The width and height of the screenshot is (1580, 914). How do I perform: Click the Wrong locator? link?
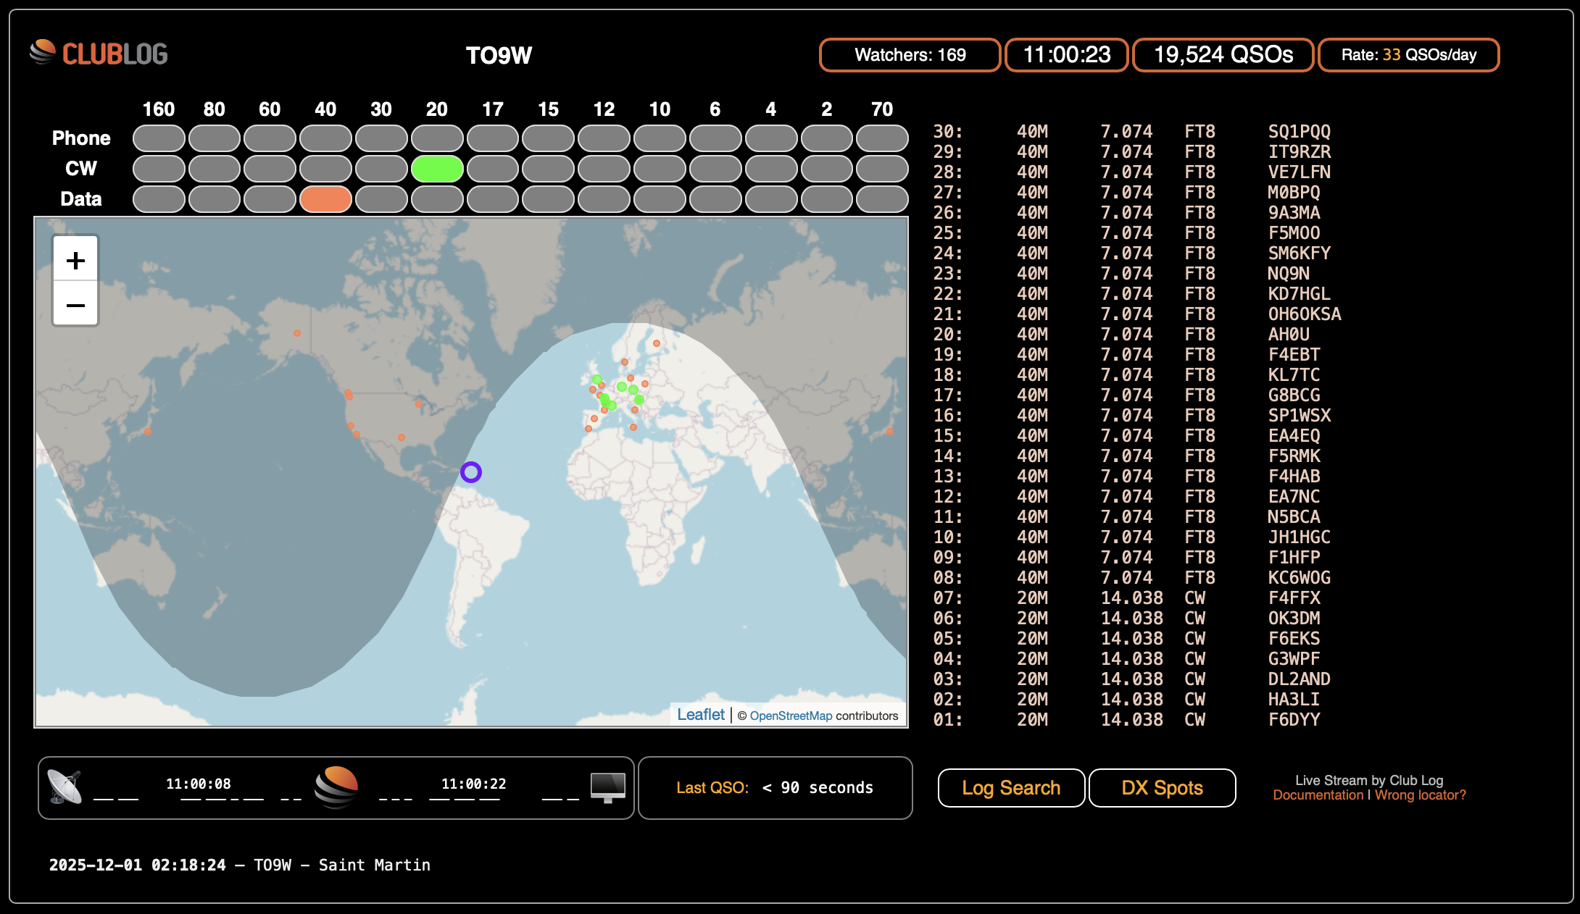point(1420,795)
